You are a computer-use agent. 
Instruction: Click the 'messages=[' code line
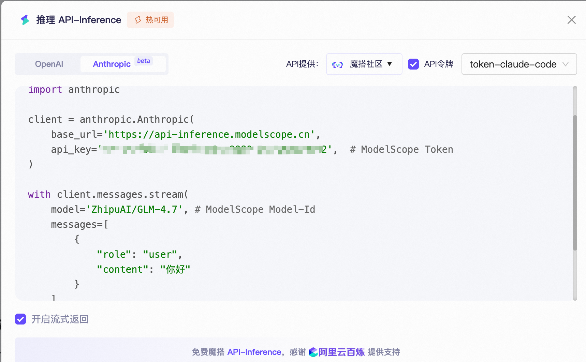click(x=80, y=225)
